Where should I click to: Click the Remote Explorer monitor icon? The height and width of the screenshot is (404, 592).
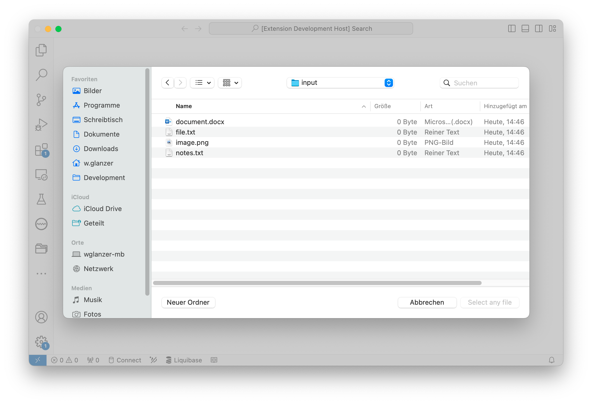click(x=41, y=175)
